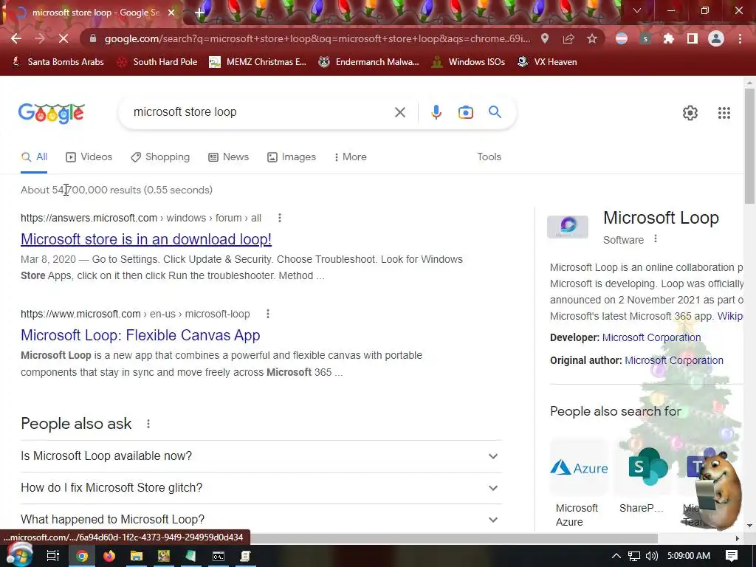Show hidden system tray icons
756x567 pixels.
616,556
